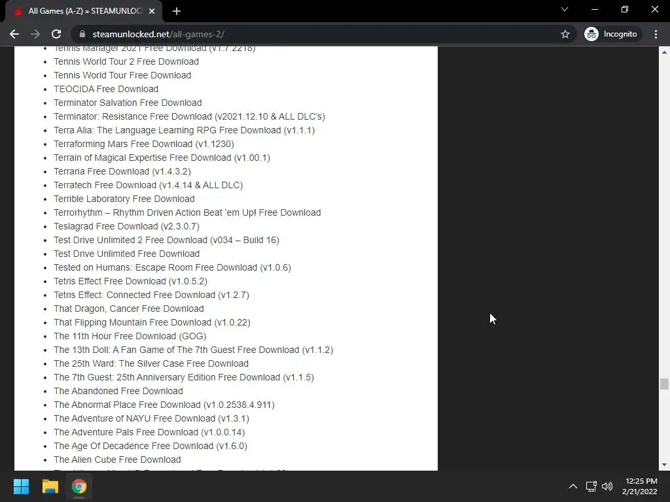Open the tab search dropdown arrow
The width and height of the screenshot is (670, 502).
pos(565,9)
